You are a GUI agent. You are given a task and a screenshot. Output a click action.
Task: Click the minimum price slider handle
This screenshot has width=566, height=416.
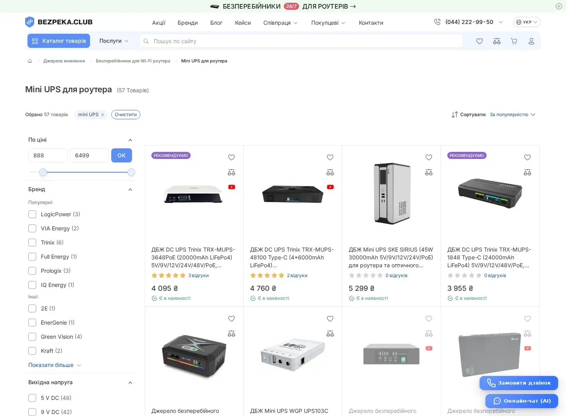(43, 172)
